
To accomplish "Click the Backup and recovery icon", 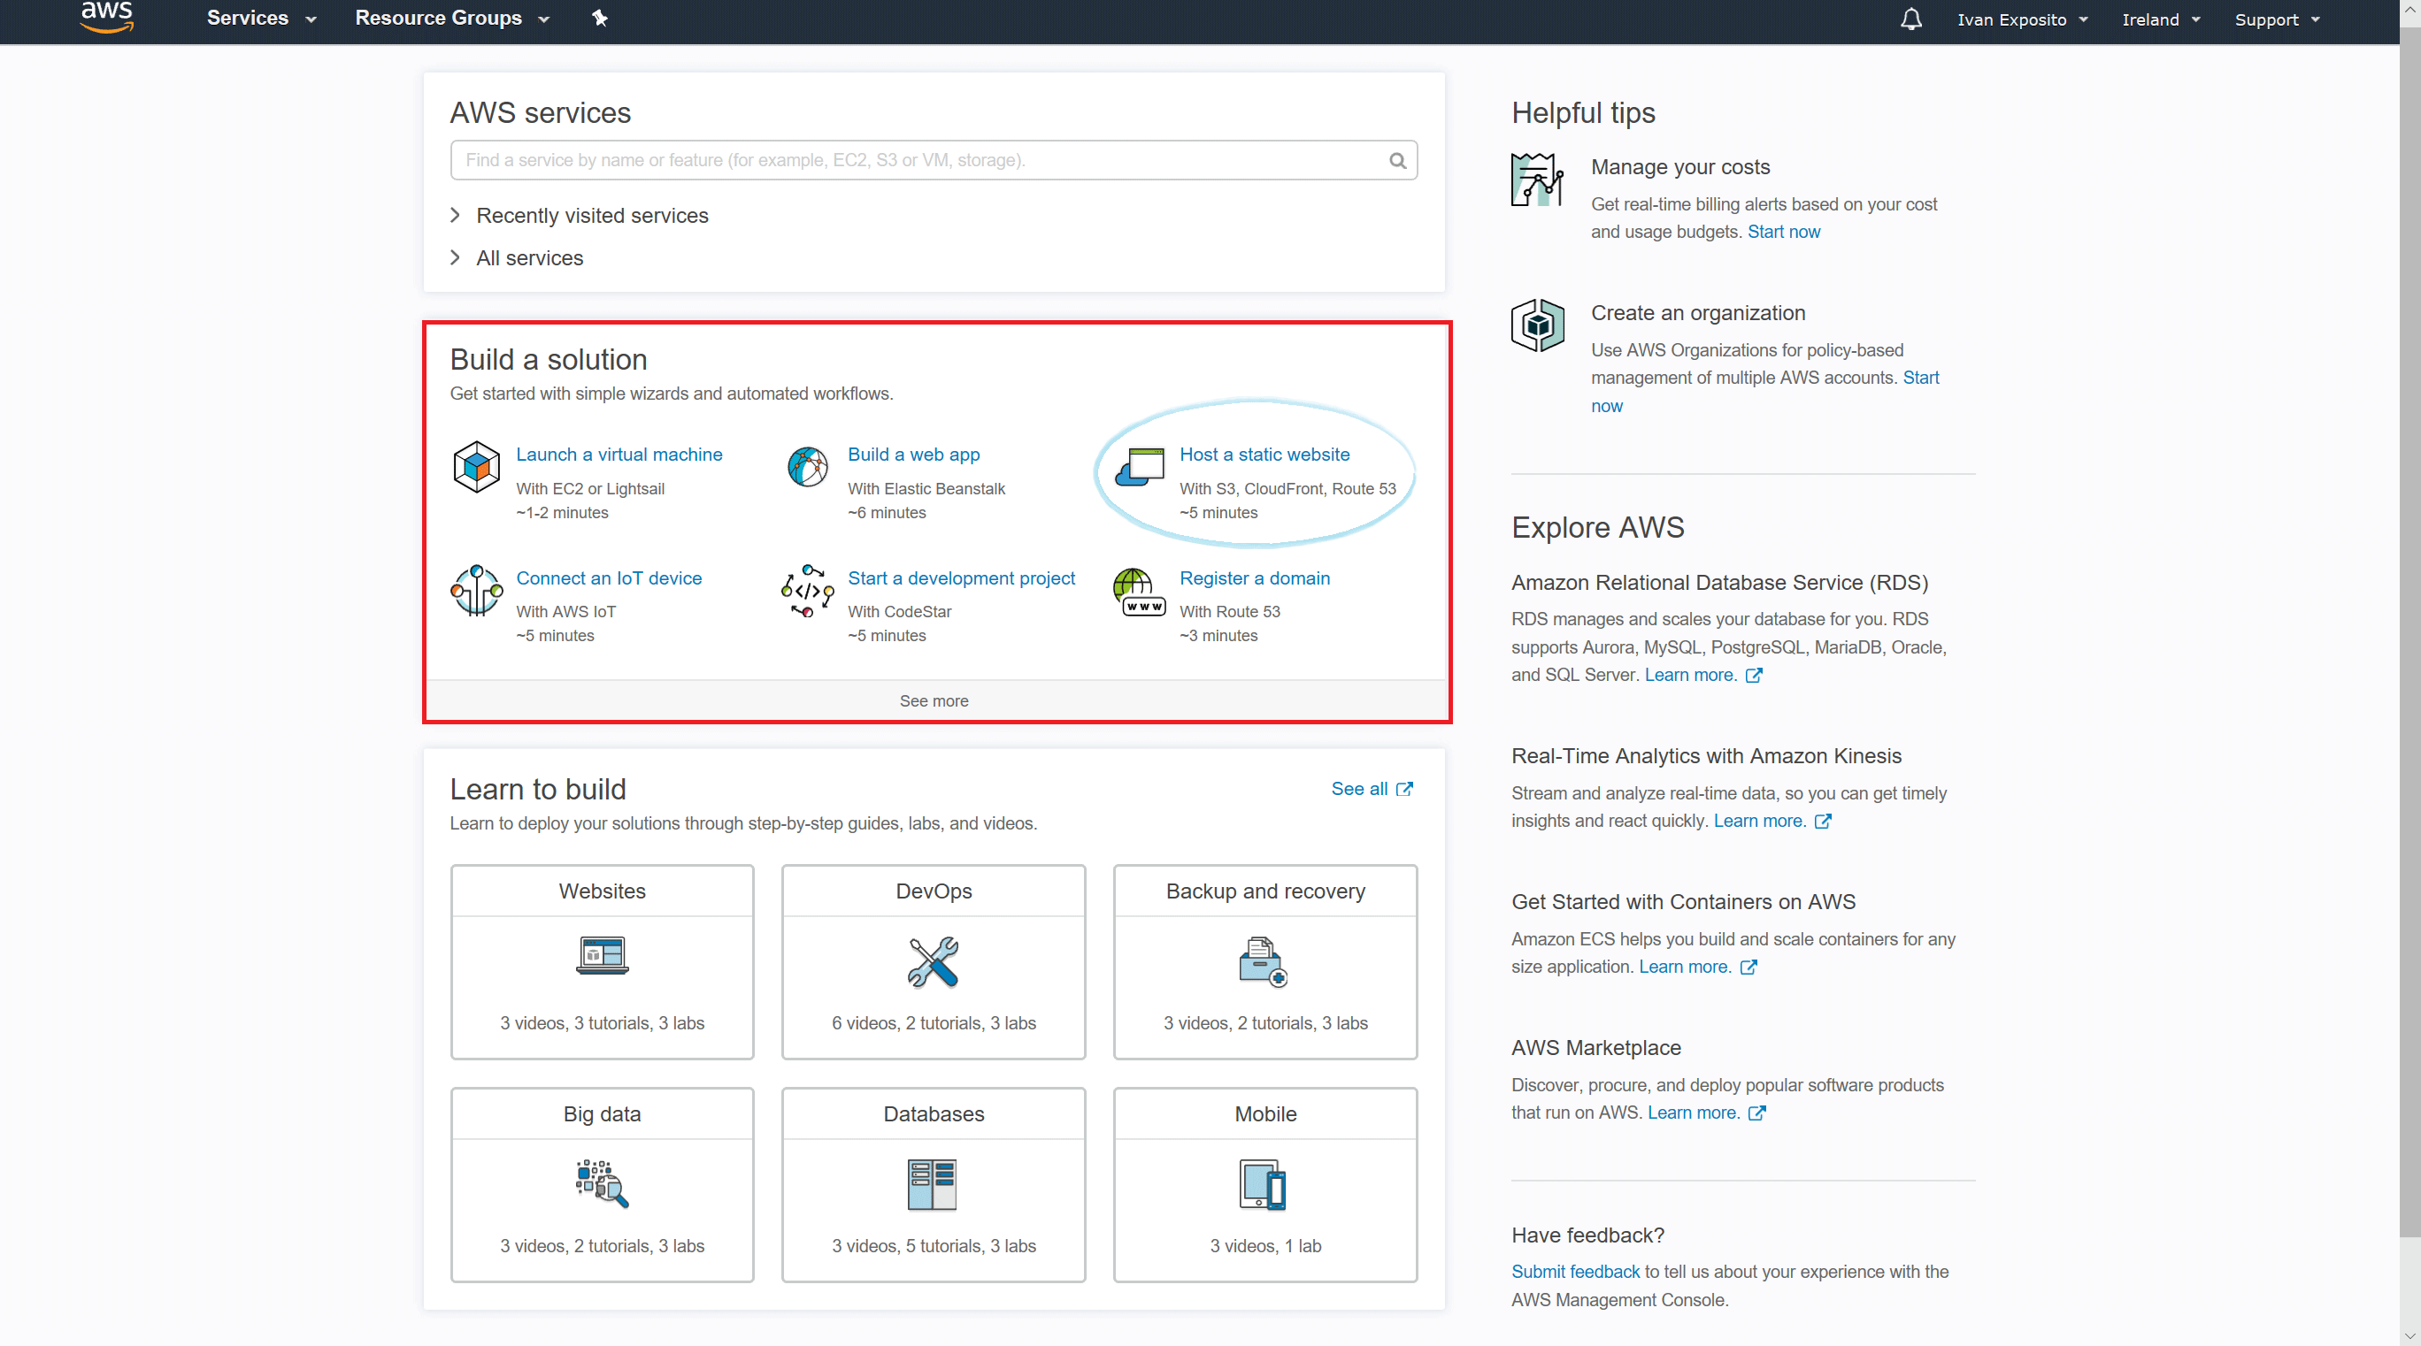I will click(x=1263, y=962).
